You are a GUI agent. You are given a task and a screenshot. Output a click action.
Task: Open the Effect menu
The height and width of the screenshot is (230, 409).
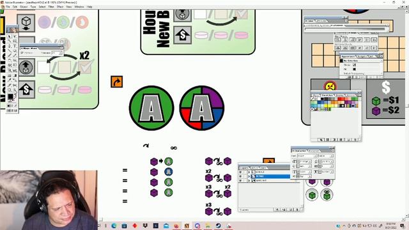60,7
